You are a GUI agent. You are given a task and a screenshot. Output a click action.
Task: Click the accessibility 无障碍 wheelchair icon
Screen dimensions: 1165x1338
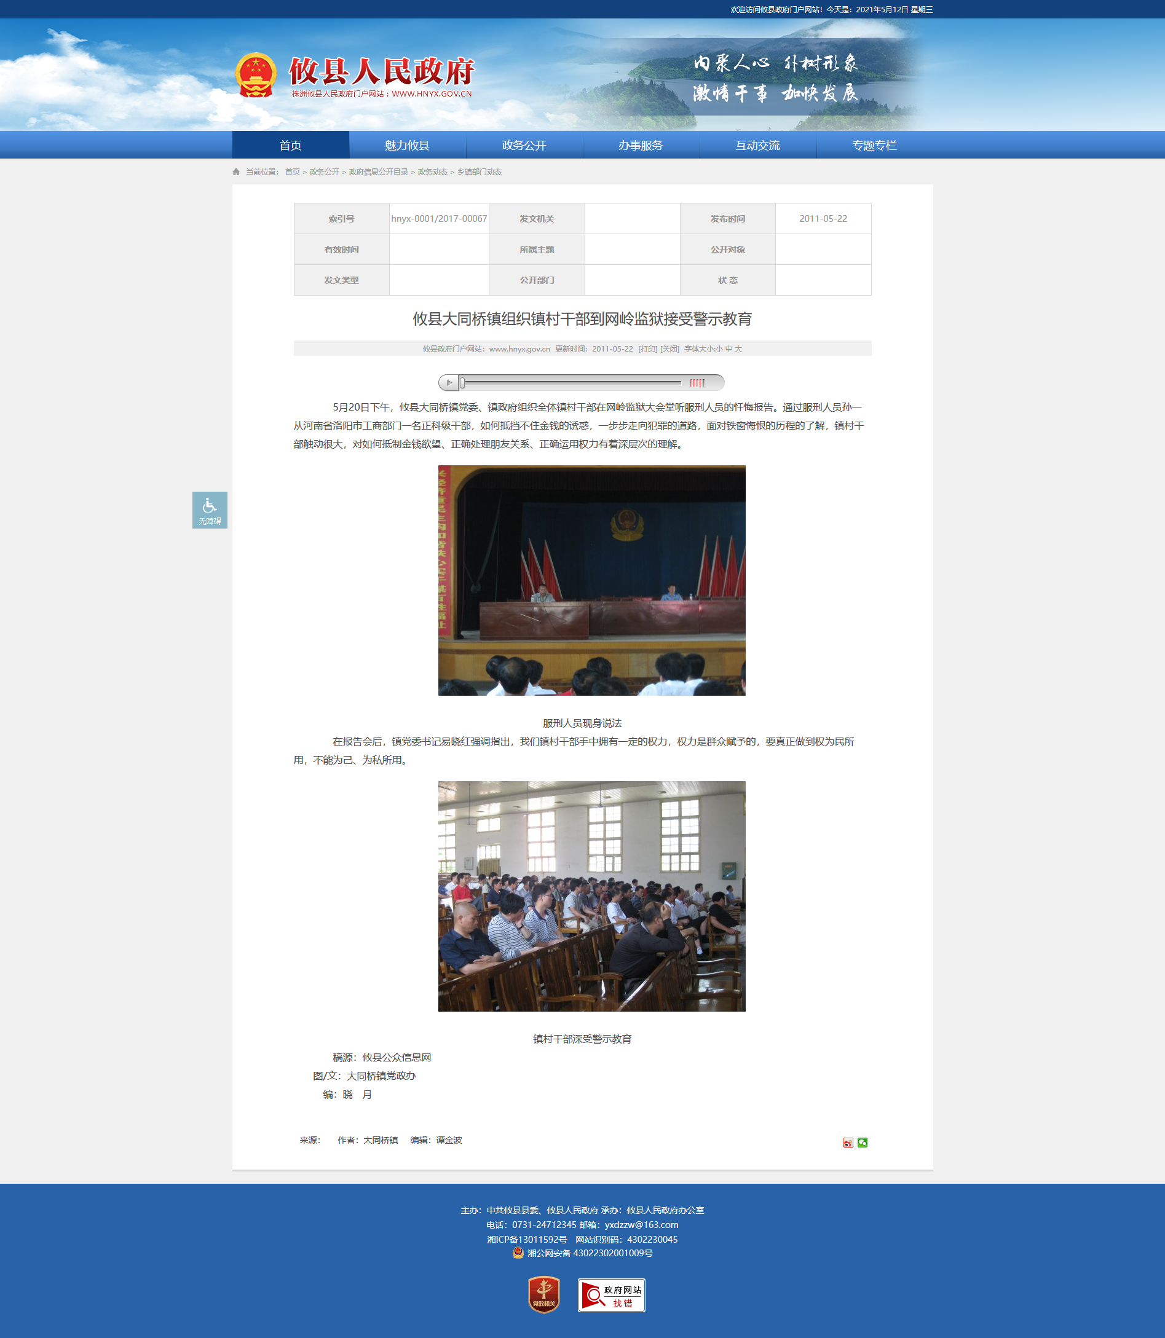(x=210, y=510)
